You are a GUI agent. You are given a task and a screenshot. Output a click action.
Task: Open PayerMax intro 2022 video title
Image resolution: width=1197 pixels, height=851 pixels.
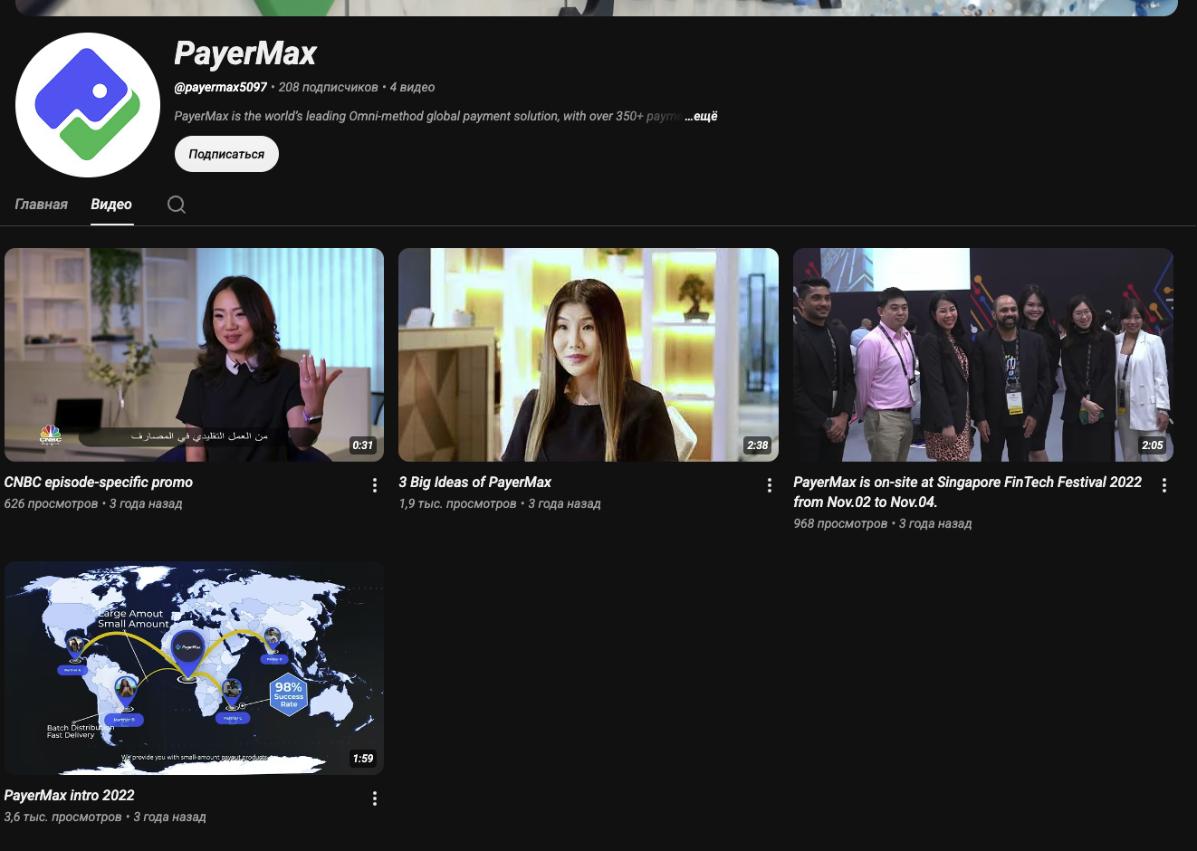pyautogui.click(x=69, y=796)
